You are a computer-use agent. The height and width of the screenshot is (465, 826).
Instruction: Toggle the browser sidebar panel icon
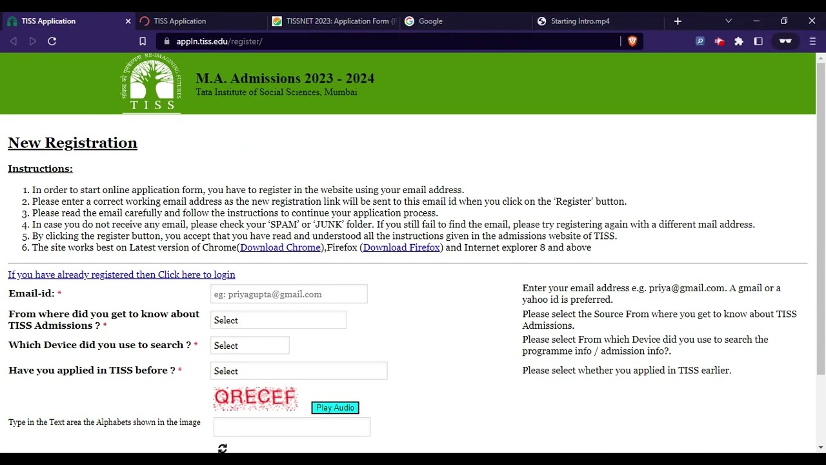coord(758,41)
